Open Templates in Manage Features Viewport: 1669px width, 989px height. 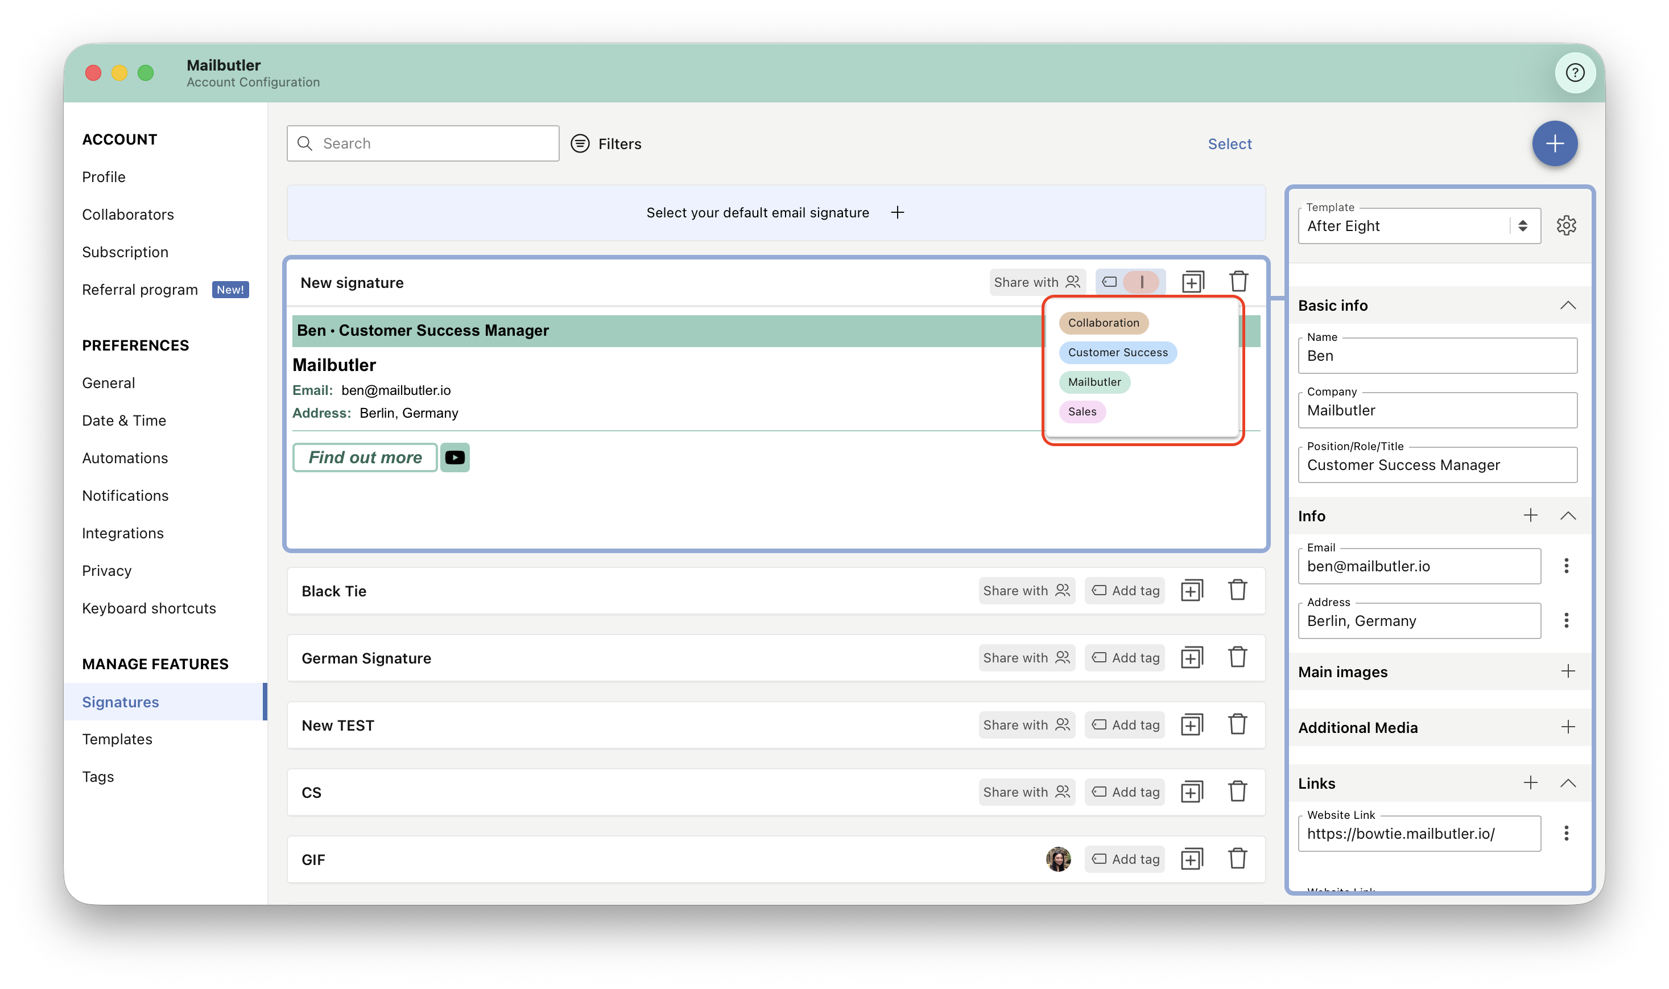point(117,739)
